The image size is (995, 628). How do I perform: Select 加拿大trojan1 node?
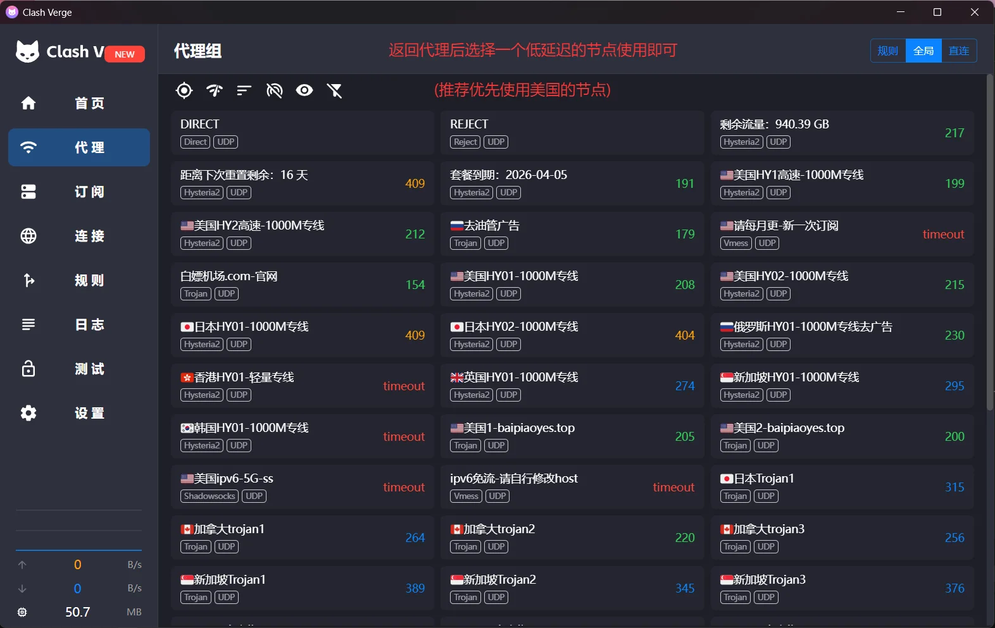[303, 538]
